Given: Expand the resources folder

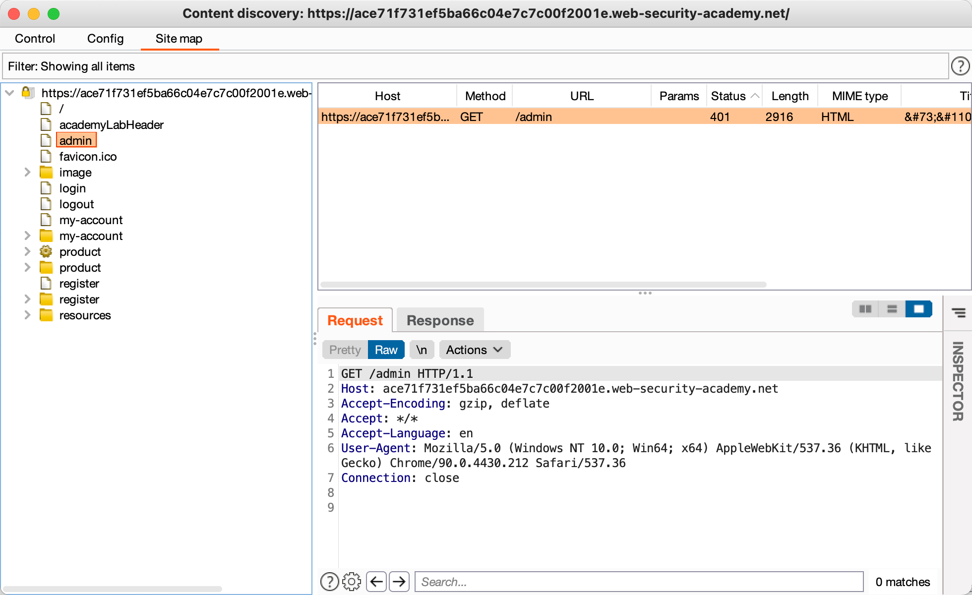Looking at the screenshot, I should coord(28,315).
